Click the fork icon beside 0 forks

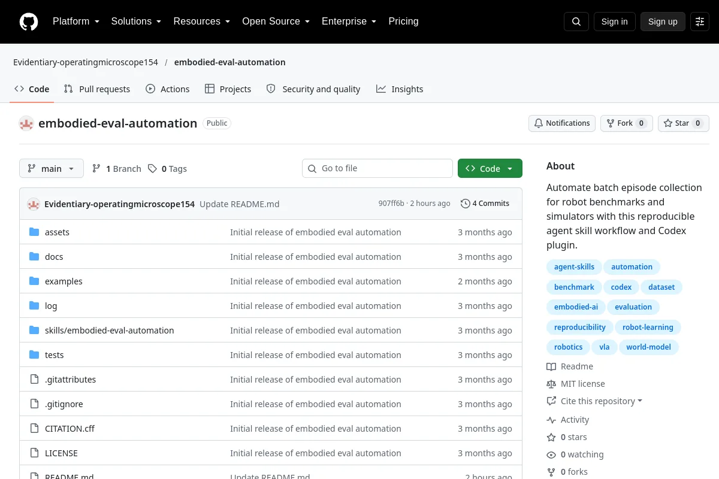551,472
